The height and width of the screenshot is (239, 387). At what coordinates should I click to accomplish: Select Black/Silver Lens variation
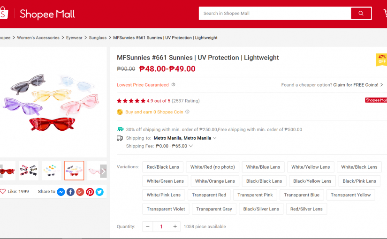[261, 209]
